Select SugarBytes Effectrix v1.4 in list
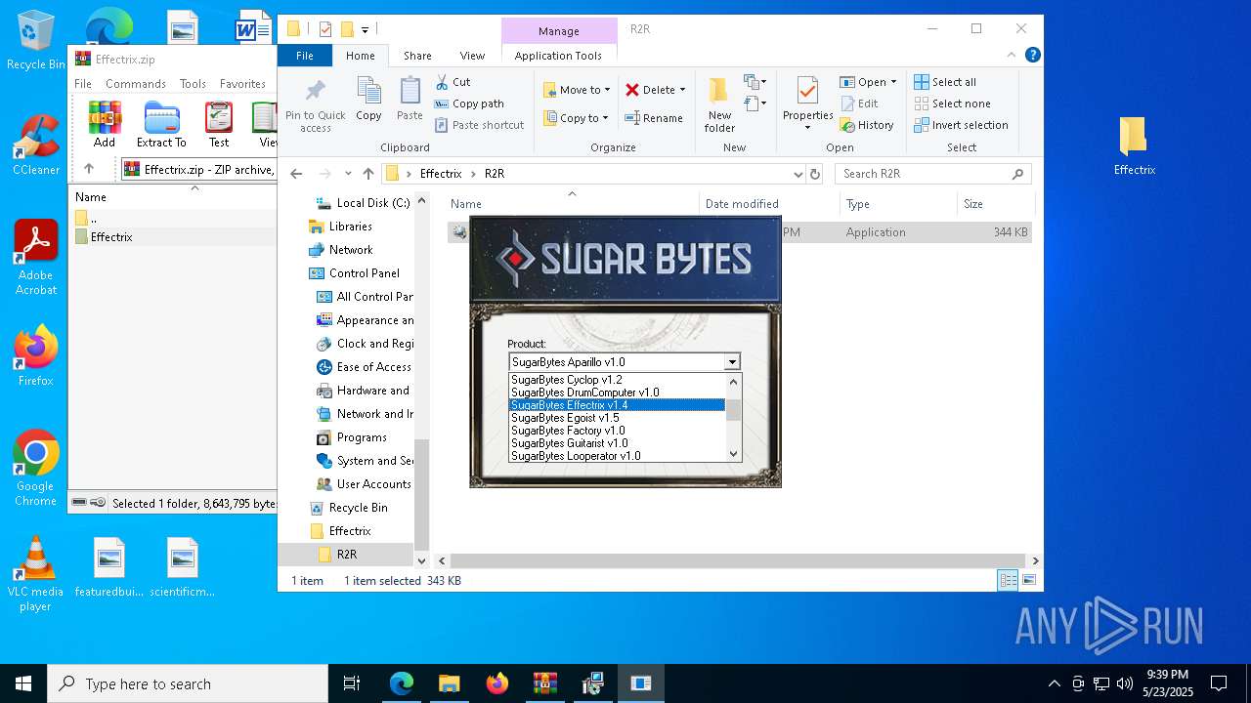The width and height of the screenshot is (1251, 703). pyautogui.click(x=617, y=405)
